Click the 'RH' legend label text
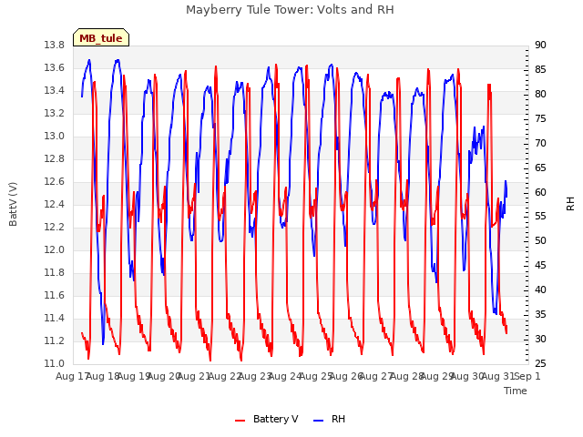This screenshot has height=437, width=583. click(x=338, y=419)
